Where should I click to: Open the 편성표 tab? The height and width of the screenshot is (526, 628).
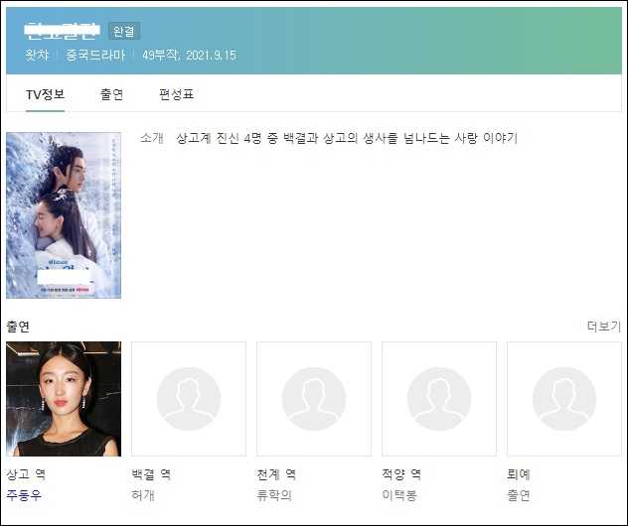coord(177,95)
